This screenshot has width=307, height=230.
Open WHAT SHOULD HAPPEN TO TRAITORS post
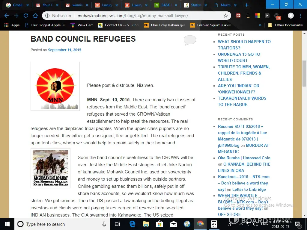click(244, 45)
